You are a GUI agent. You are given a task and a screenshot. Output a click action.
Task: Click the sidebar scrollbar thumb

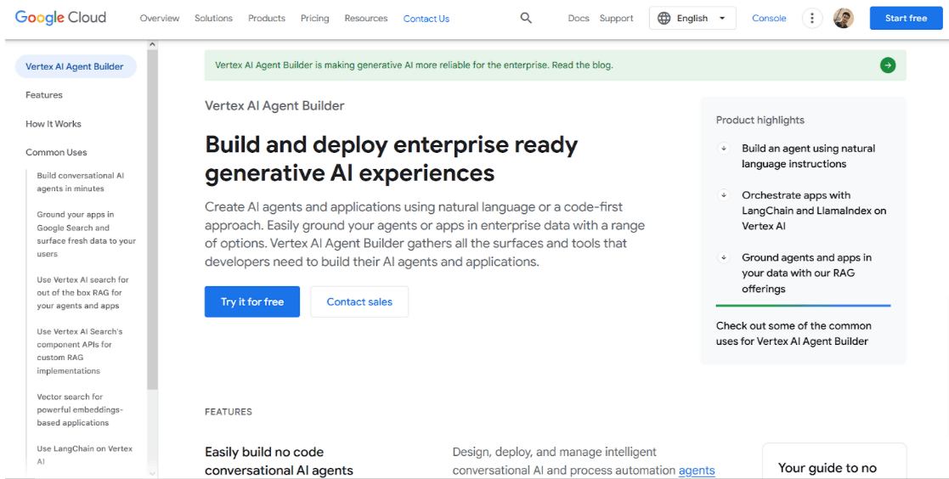pyautogui.click(x=153, y=219)
